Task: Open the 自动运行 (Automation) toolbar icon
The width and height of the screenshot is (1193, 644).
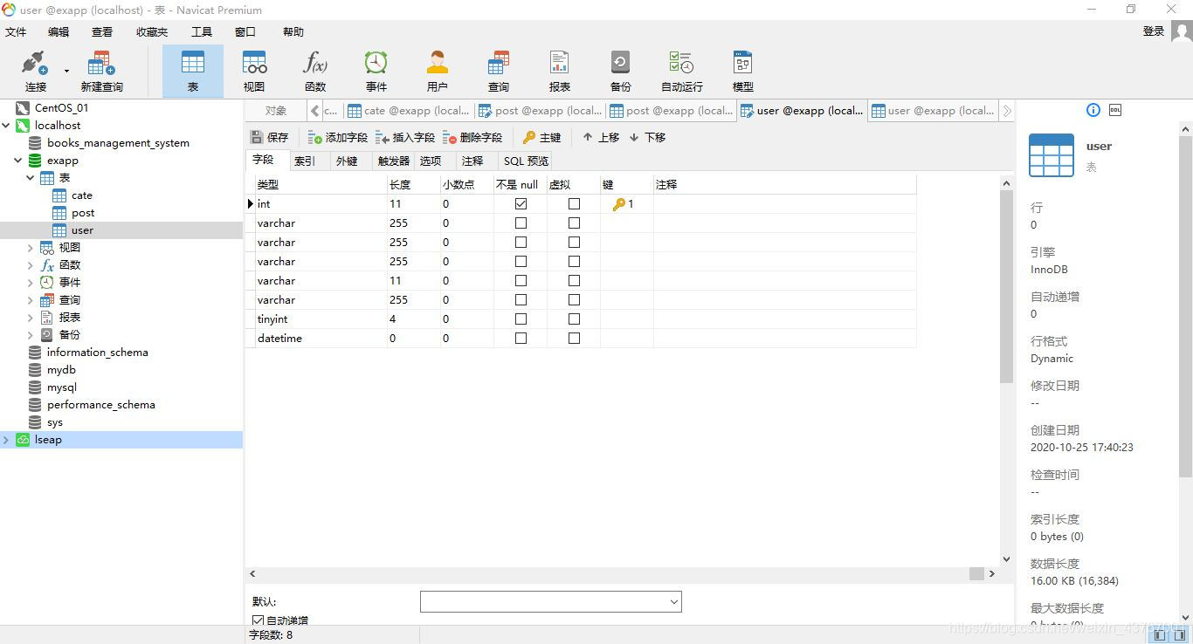Action: pyautogui.click(x=682, y=71)
